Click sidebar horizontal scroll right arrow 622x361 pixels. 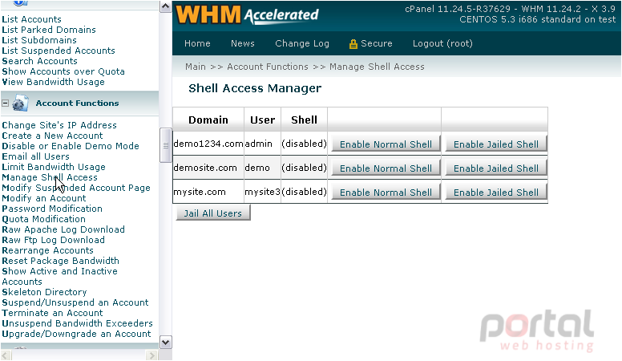point(152,355)
